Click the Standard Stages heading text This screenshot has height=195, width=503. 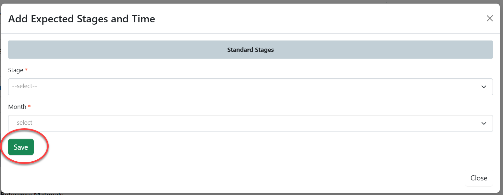tap(250, 50)
